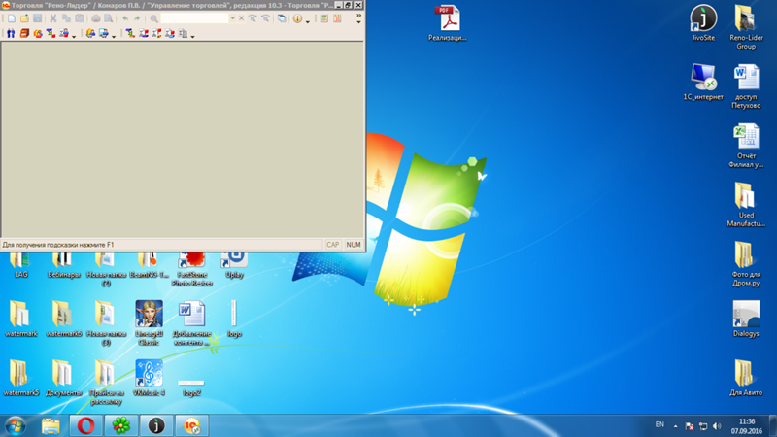Open dropdown arrow after second toolbar group
Screen dimensions: 777x437
click(114, 36)
